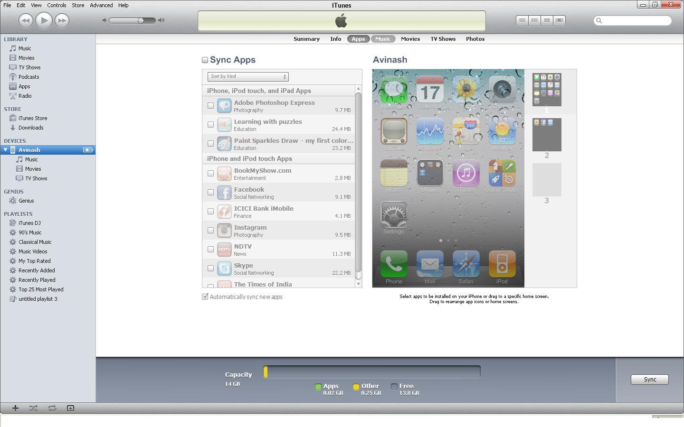Check the ICICI Bank iMobile app
684x427 pixels.
[x=210, y=211]
